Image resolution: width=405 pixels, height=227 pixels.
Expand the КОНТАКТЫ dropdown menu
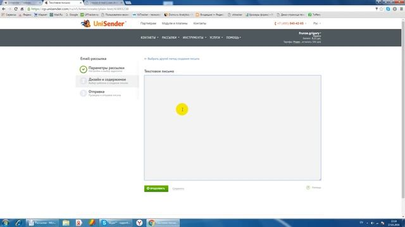(149, 38)
